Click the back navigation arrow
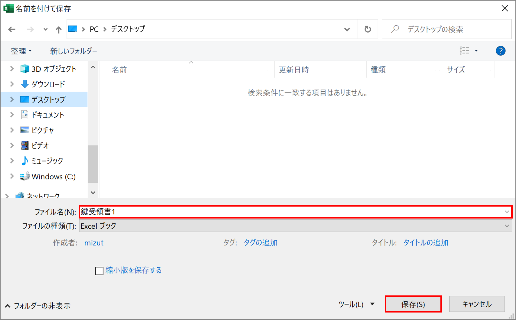This screenshot has height=320, width=516. [12, 29]
